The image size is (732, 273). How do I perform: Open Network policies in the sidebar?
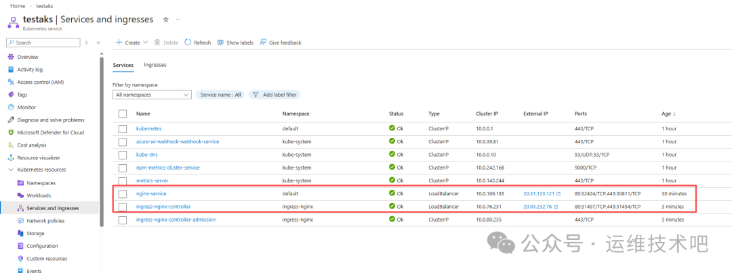46,220
